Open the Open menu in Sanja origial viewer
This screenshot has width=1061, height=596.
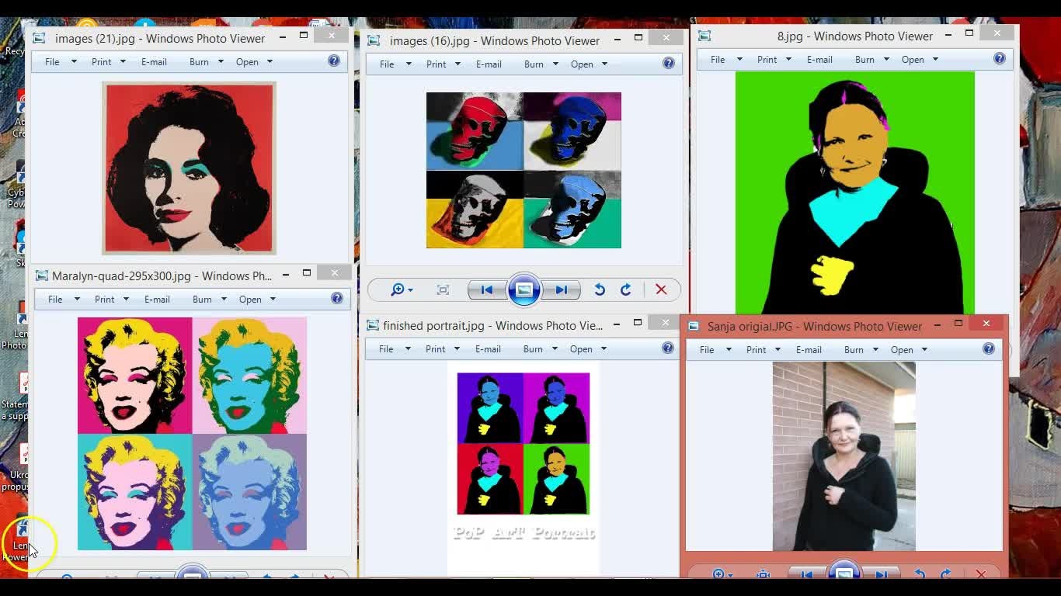(909, 349)
